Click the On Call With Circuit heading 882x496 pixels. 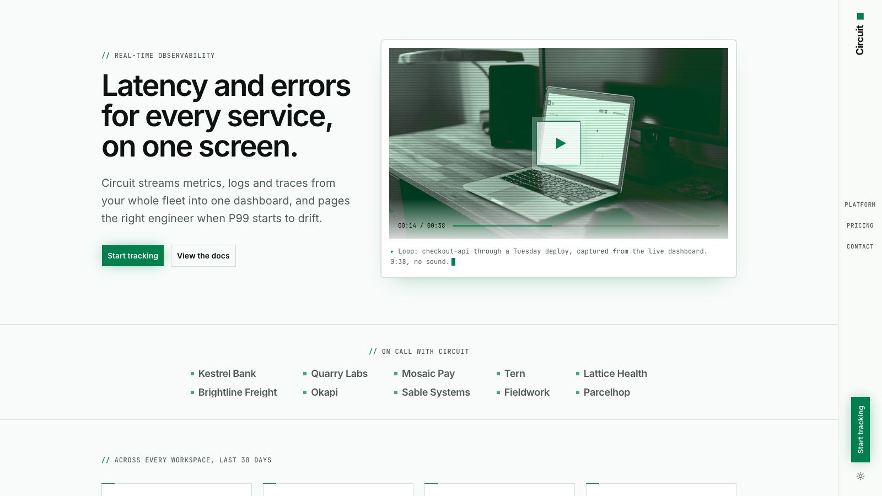coord(419,352)
